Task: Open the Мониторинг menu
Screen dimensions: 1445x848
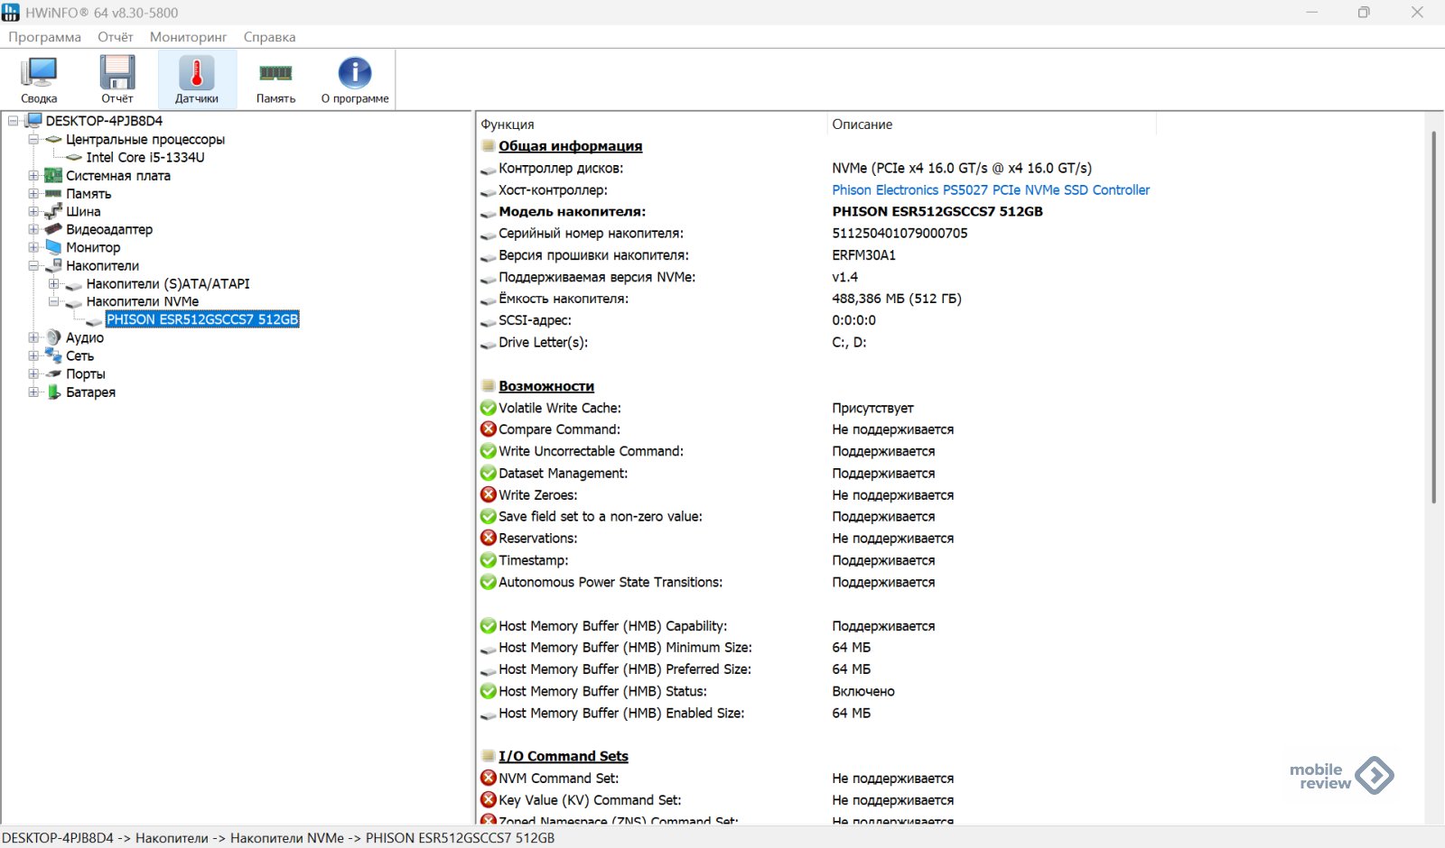Action: 188,37
